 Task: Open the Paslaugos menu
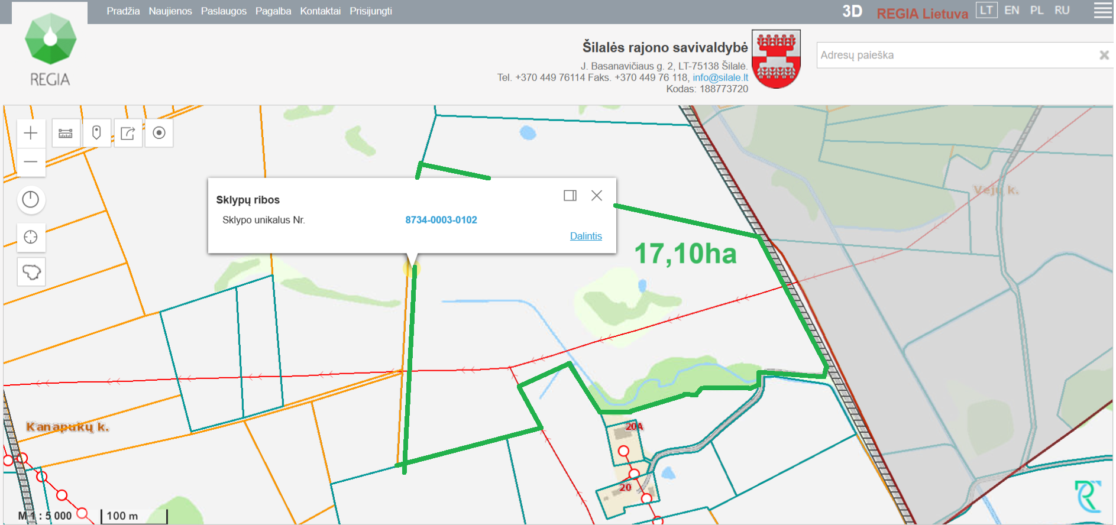(224, 11)
